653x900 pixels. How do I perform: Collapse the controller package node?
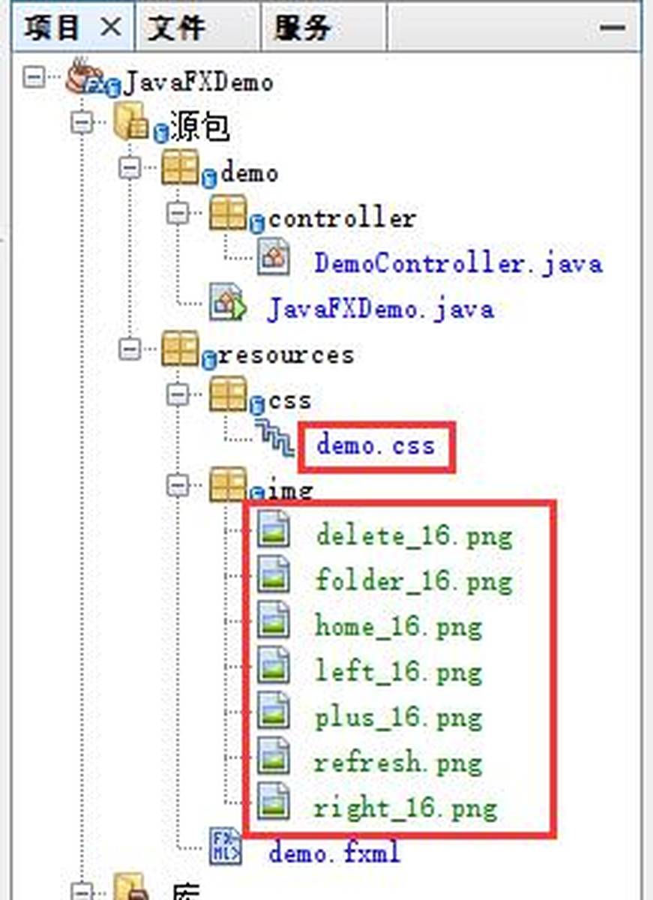click(x=178, y=213)
